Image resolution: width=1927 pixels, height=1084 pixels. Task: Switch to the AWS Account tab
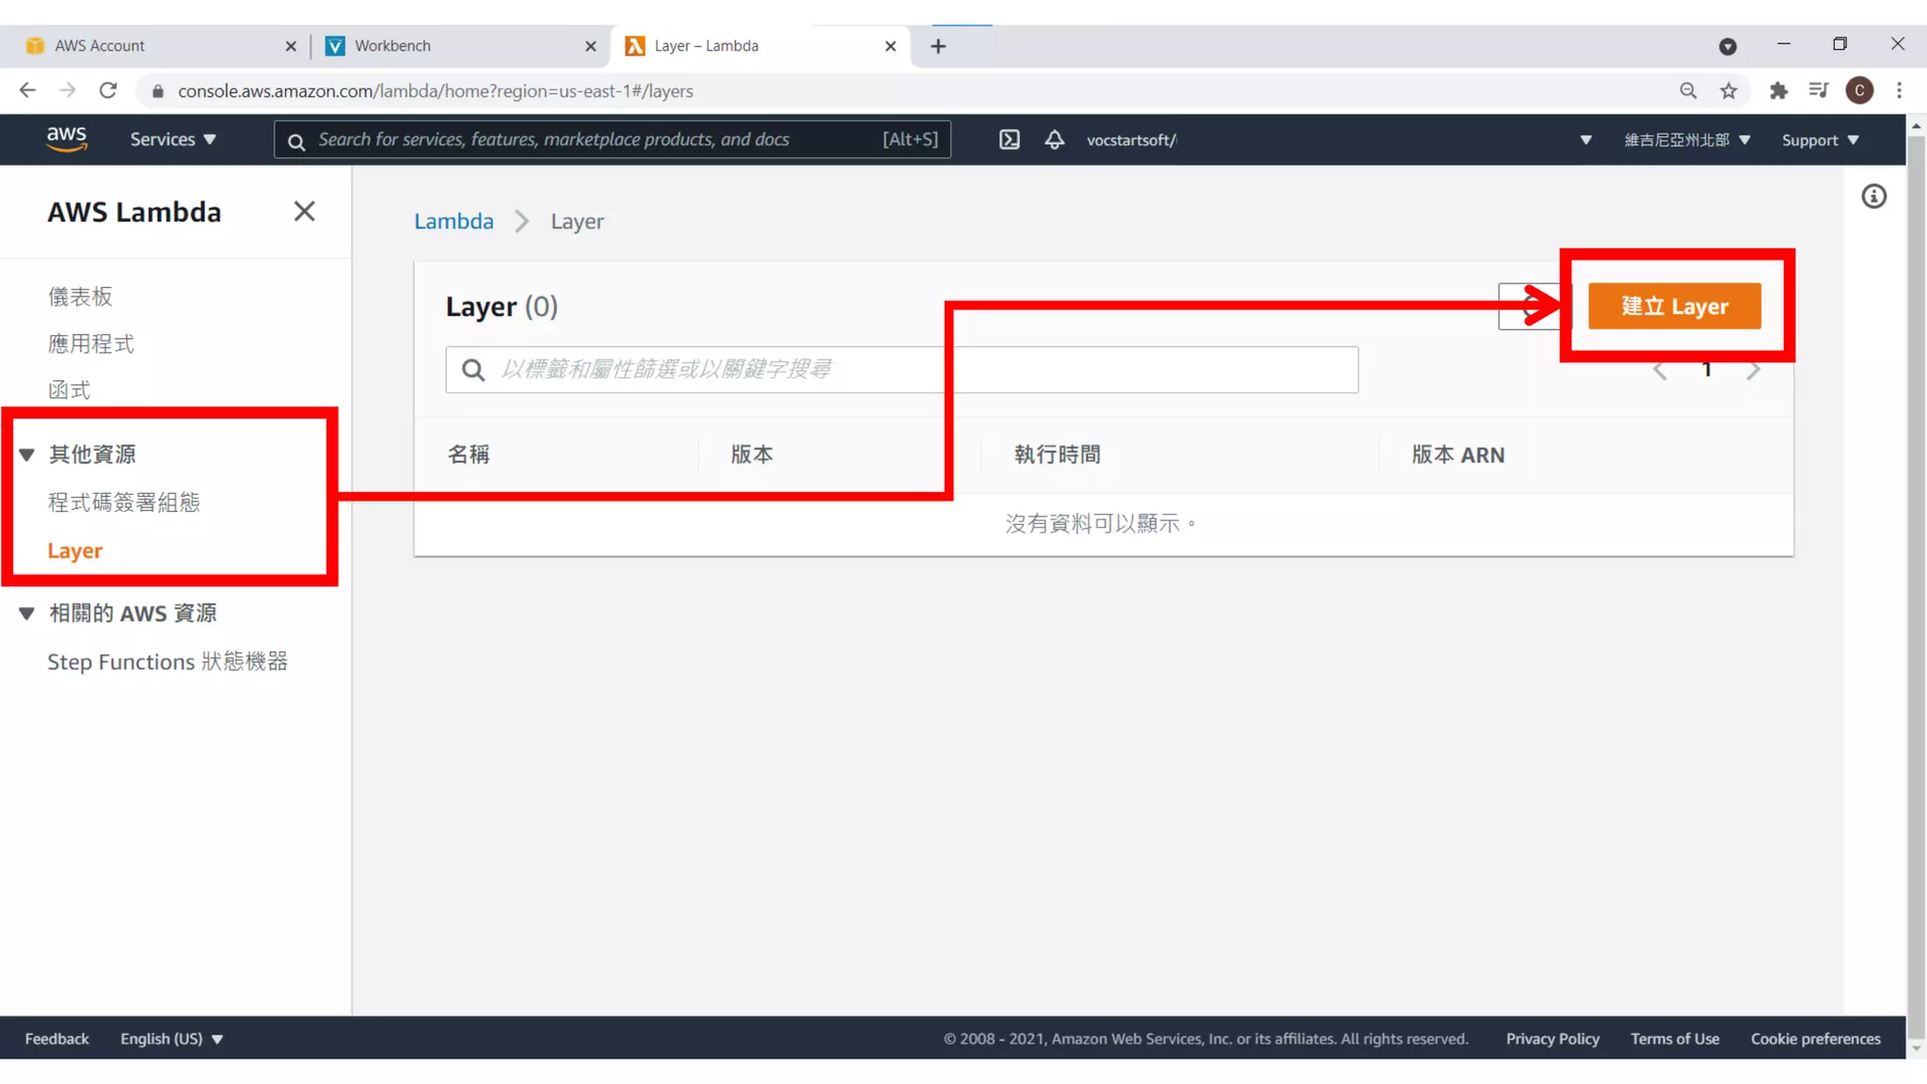click(100, 45)
